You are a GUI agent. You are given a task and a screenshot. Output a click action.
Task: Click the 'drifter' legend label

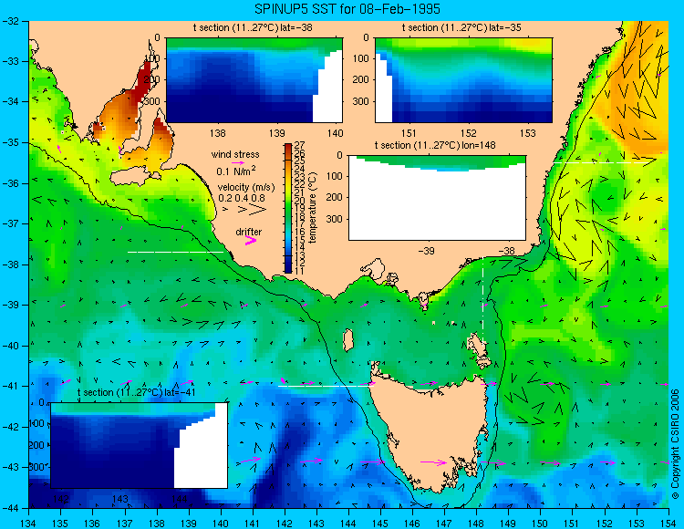point(249,232)
